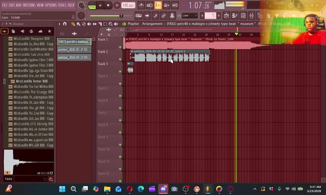Expand the browser options arrow
The width and height of the screenshot is (326, 195).
click(x=3, y=24)
